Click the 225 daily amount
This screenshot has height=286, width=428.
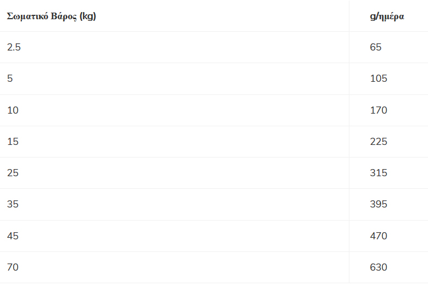tap(379, 142)
